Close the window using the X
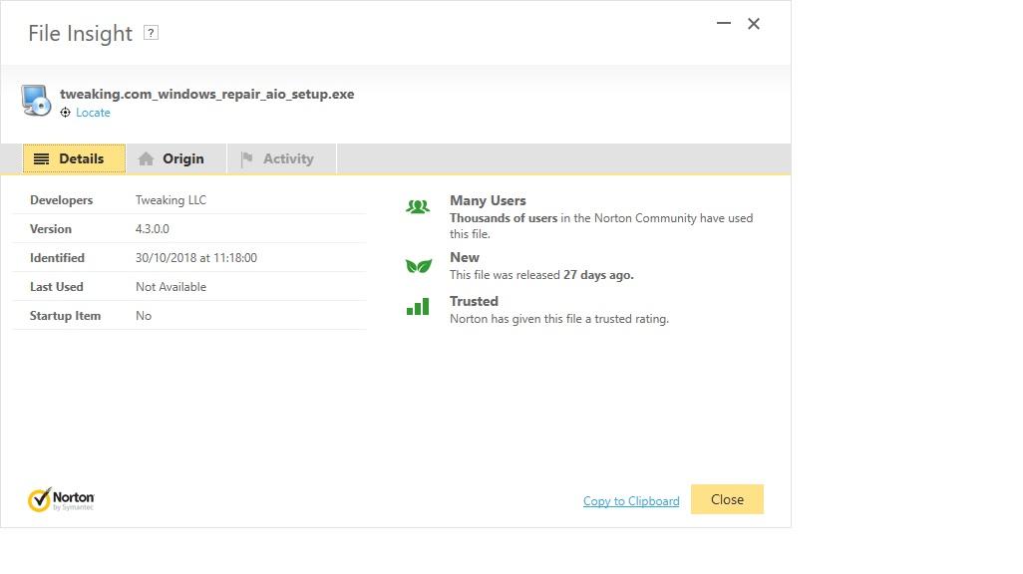 tap(754, 23)
